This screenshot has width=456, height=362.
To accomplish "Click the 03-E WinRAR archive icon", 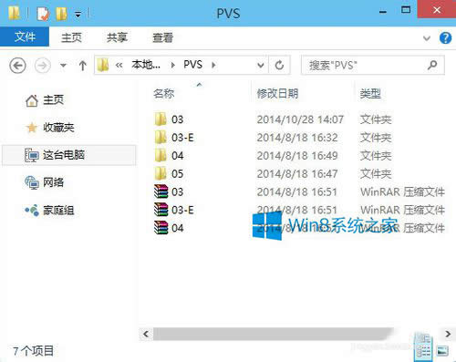I will (x=161, y=210).
